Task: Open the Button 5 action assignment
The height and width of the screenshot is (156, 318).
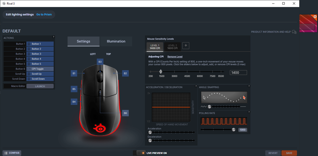Action: tap(40, 64)
